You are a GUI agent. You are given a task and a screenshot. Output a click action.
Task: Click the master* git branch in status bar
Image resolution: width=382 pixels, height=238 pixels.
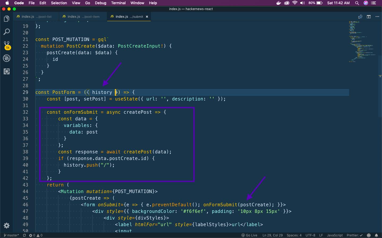[x=11, y=235]
